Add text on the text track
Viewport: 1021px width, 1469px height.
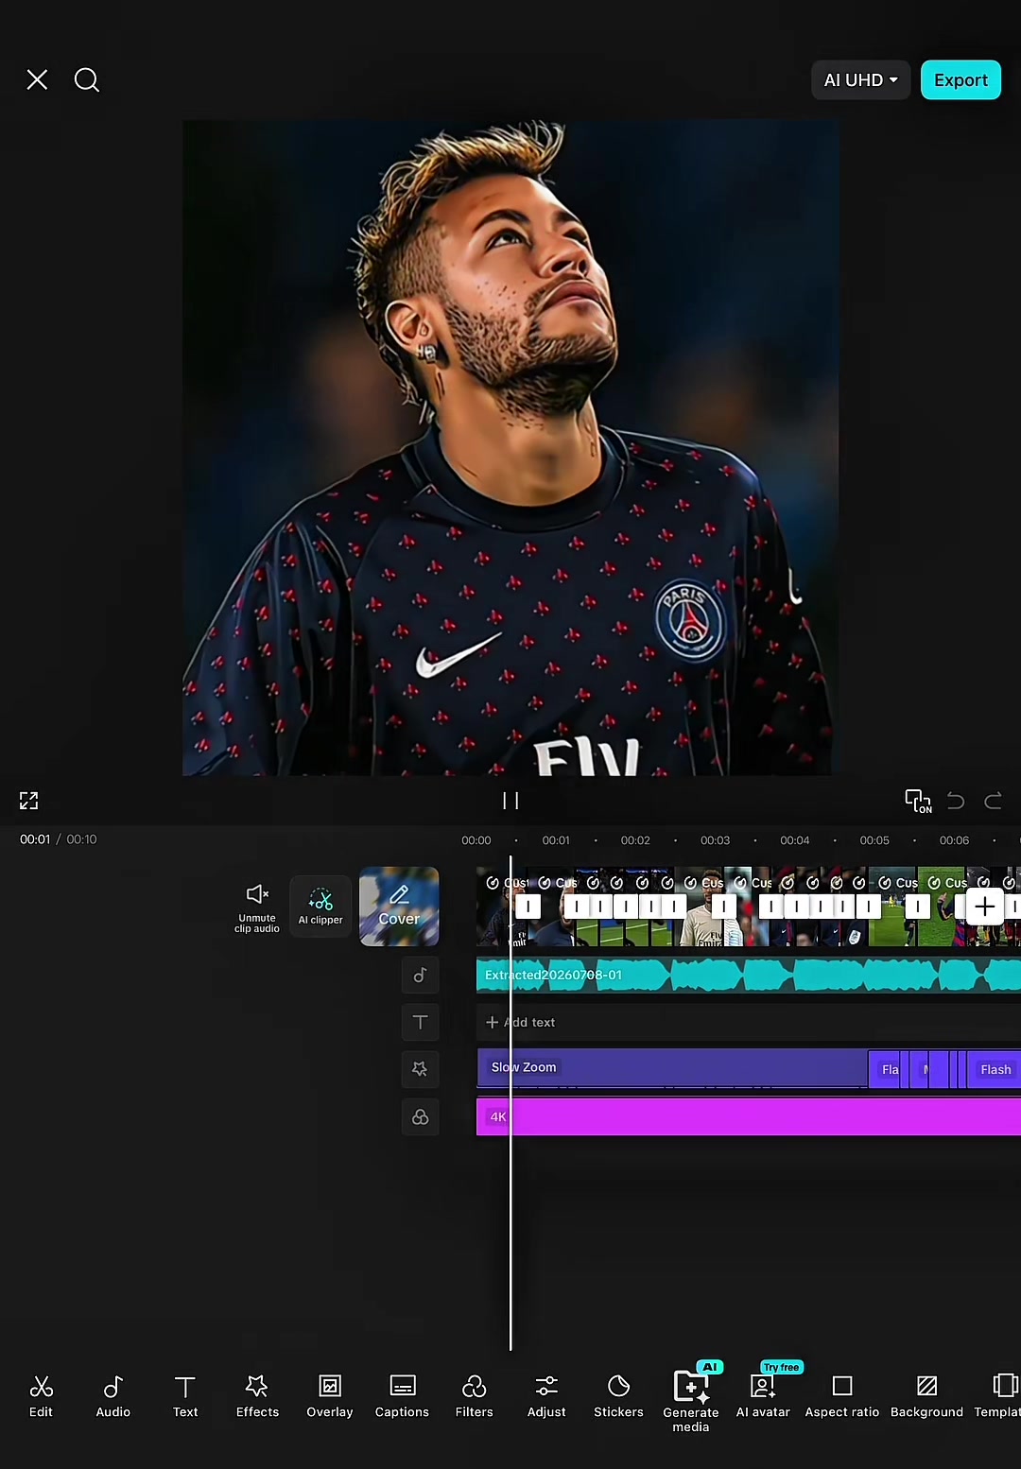[x=521, y=1022]
